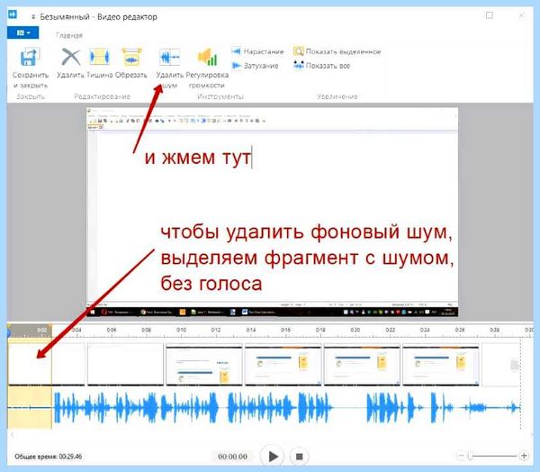The image size is (540, 472).
Task: Switch to the Главная ribbon tab
Action: pos(69,35)
